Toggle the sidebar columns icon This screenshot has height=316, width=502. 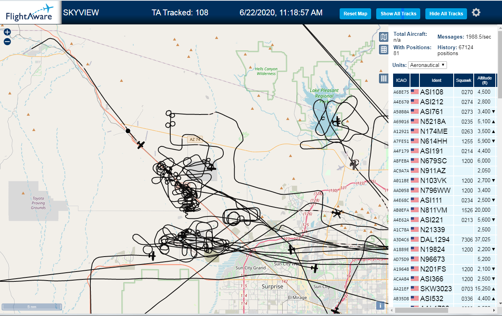(384, 78)
